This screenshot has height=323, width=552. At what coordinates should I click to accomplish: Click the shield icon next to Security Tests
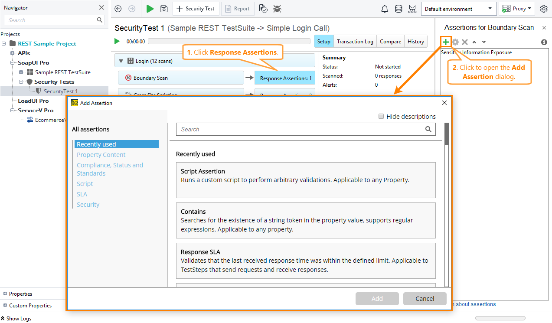pyautogui.click(x=29, y=82)
